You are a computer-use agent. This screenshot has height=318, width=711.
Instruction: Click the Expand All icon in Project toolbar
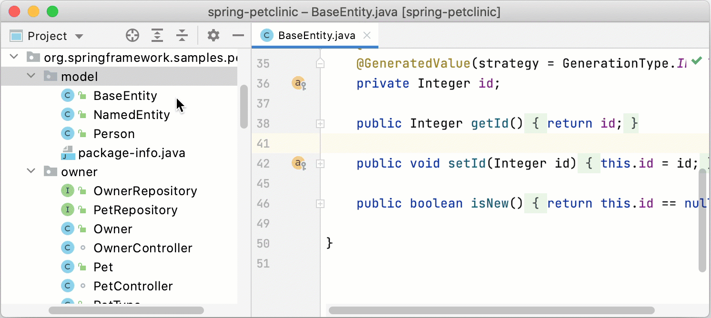click(157, 35)
